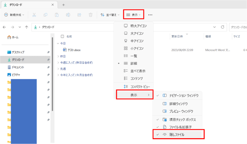Toggle ファイル名拡張子 option
This screenshot has height=144, width=247.
point(178,127)
